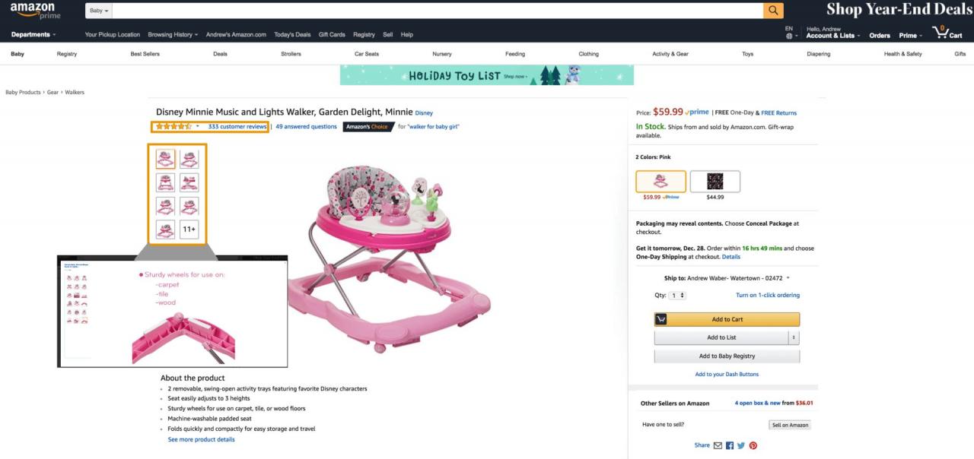Click the Add to Cart button

727,319
